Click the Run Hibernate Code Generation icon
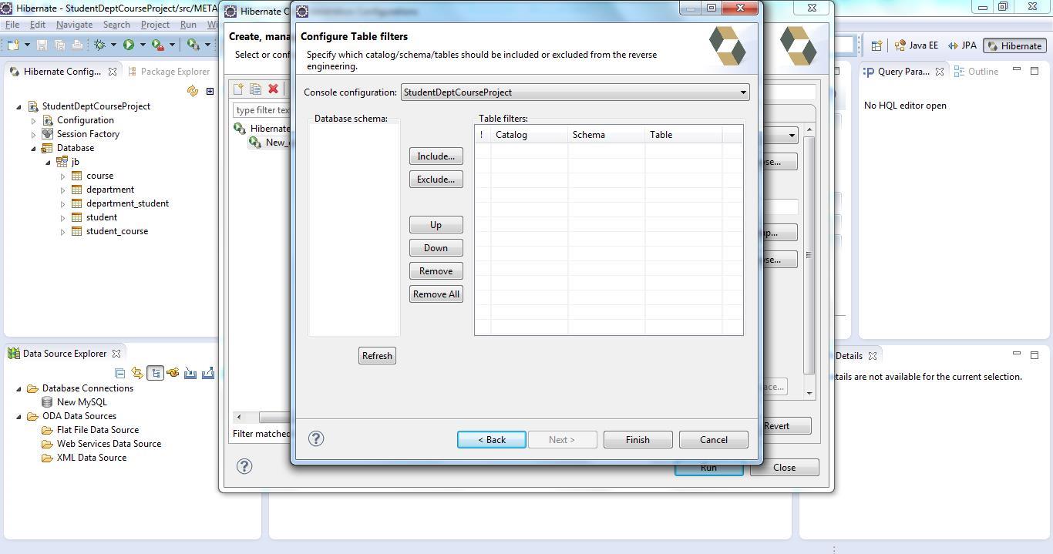The image size is (1053, 554). click(x=193, y=45)
